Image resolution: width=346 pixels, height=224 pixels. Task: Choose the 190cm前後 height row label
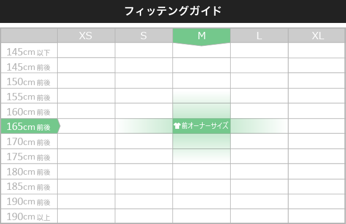tap(29, 202)
